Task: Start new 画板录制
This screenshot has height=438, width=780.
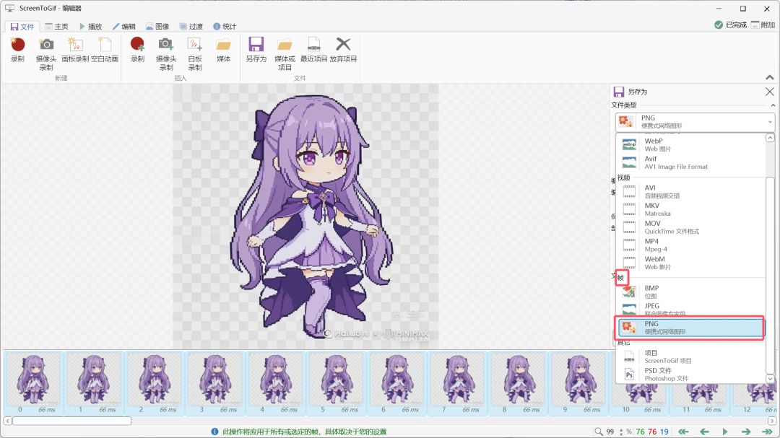Action: tap(75, 50)
